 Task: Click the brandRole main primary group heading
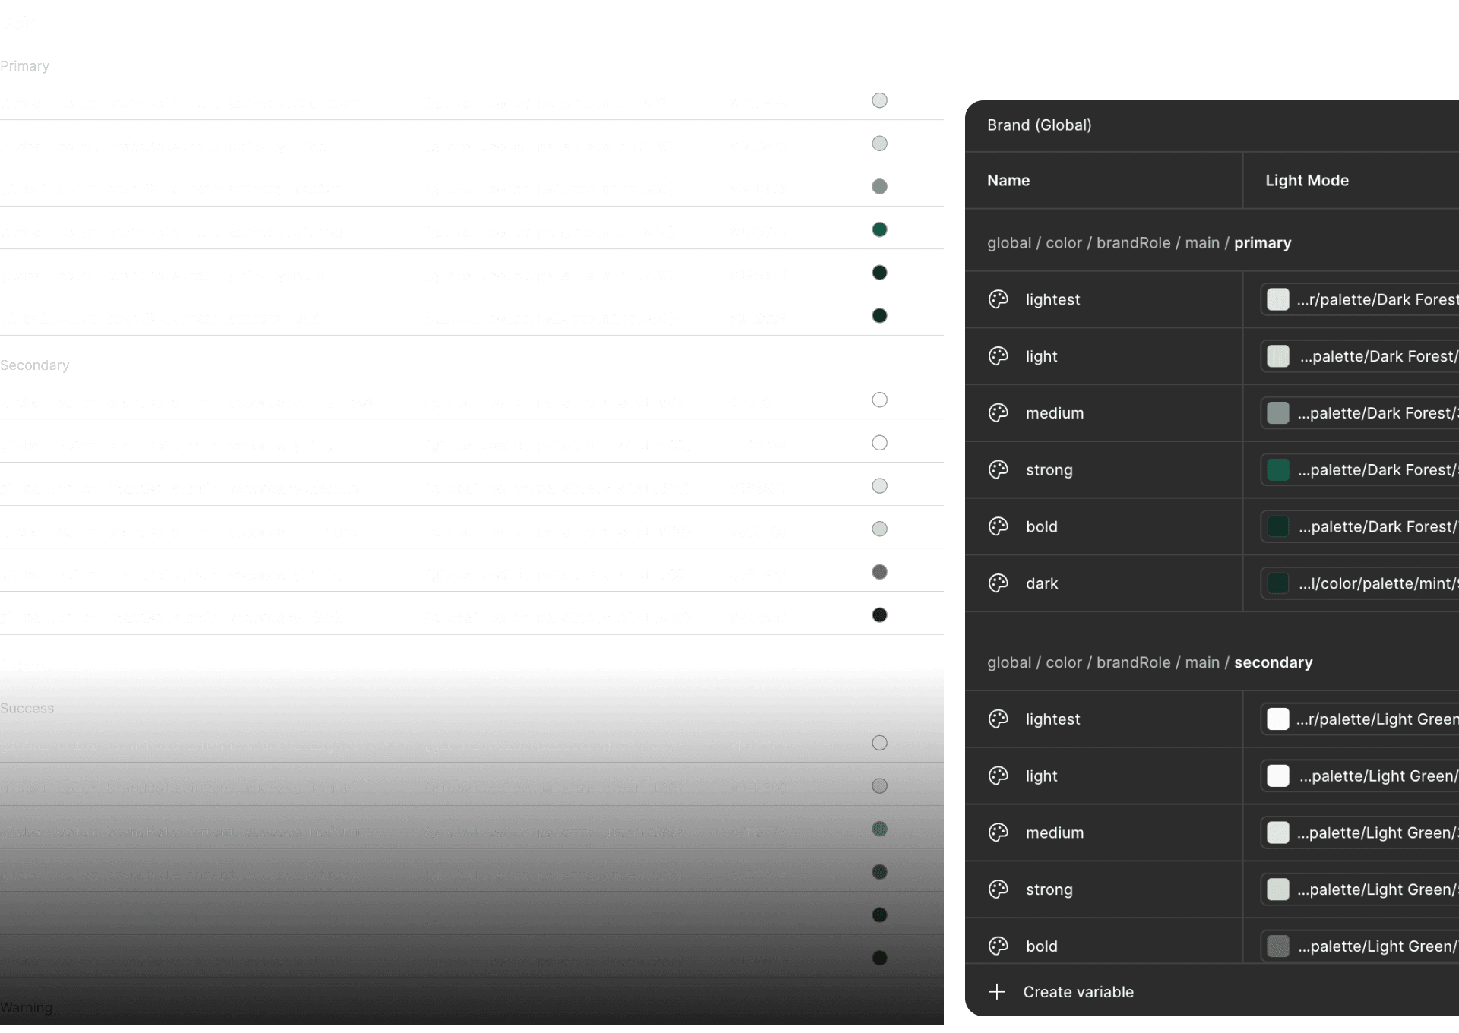tap(1138, 243)
